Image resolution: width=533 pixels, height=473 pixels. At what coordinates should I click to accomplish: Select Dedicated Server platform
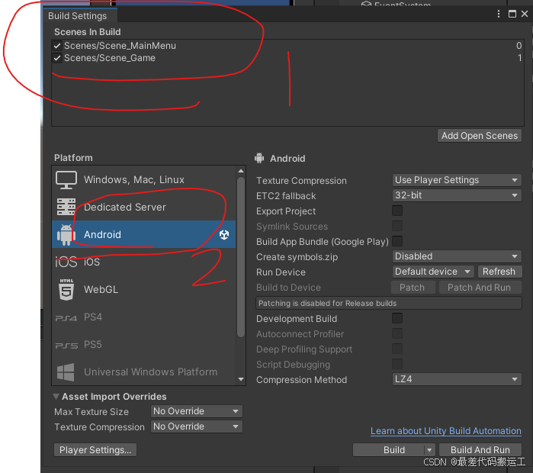[x=144, y=207]
